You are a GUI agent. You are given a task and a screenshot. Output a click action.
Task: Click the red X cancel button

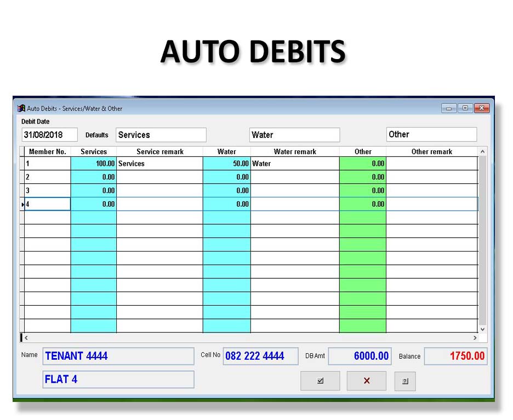tap(367, 381)
